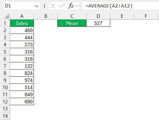Click the formula bar containing =AVERAGE(A2:A12)

click(120, 6)
